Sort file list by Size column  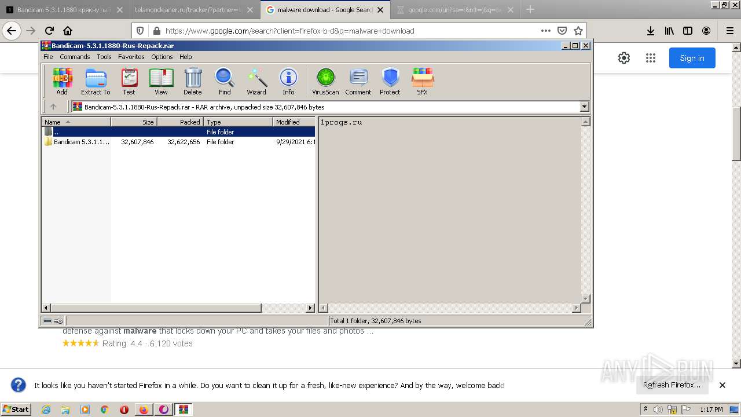point(134,122)
